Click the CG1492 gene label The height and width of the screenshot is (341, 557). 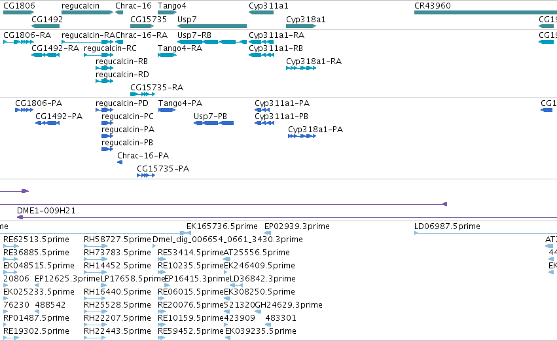click(47, 20)
